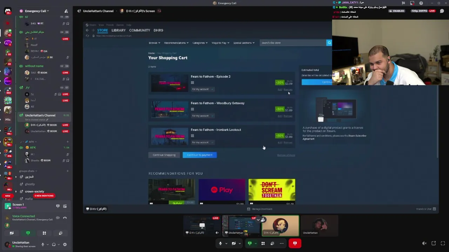Add channel to groups chats category
Screen dimensions: 449x252
click(x=67, y=171)
